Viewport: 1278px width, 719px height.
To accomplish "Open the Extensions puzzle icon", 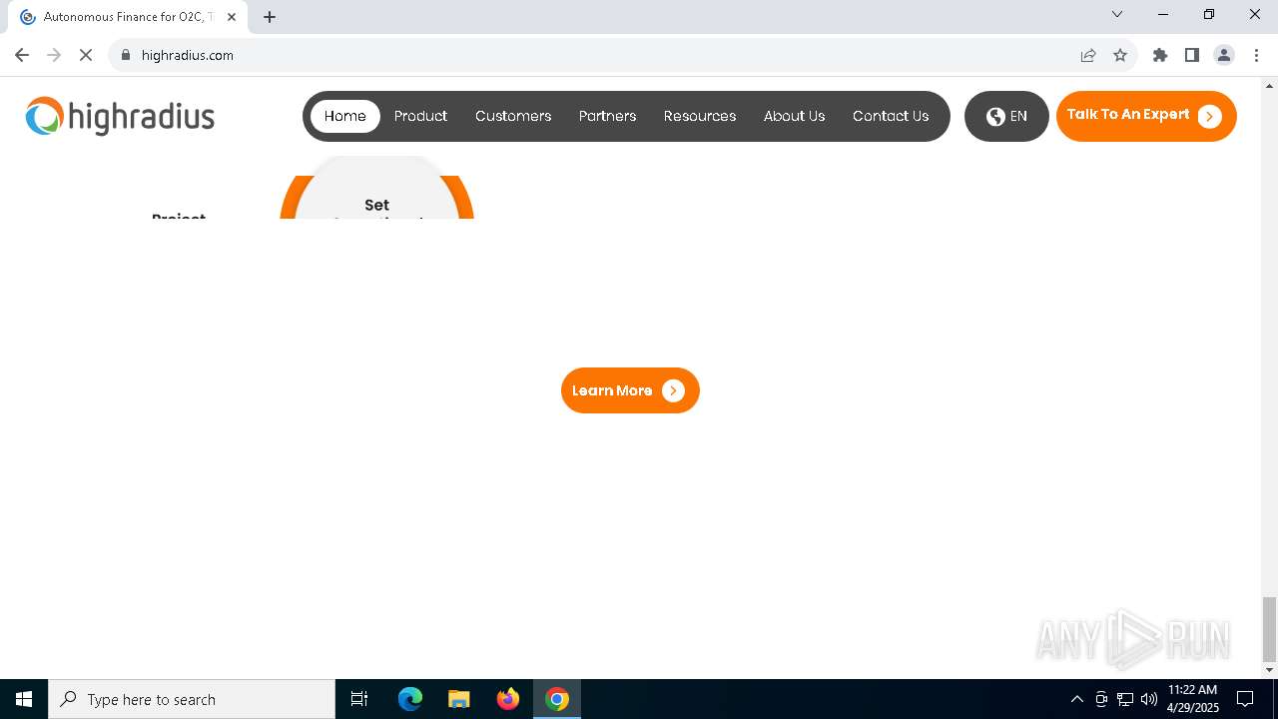I will 1160,55.
